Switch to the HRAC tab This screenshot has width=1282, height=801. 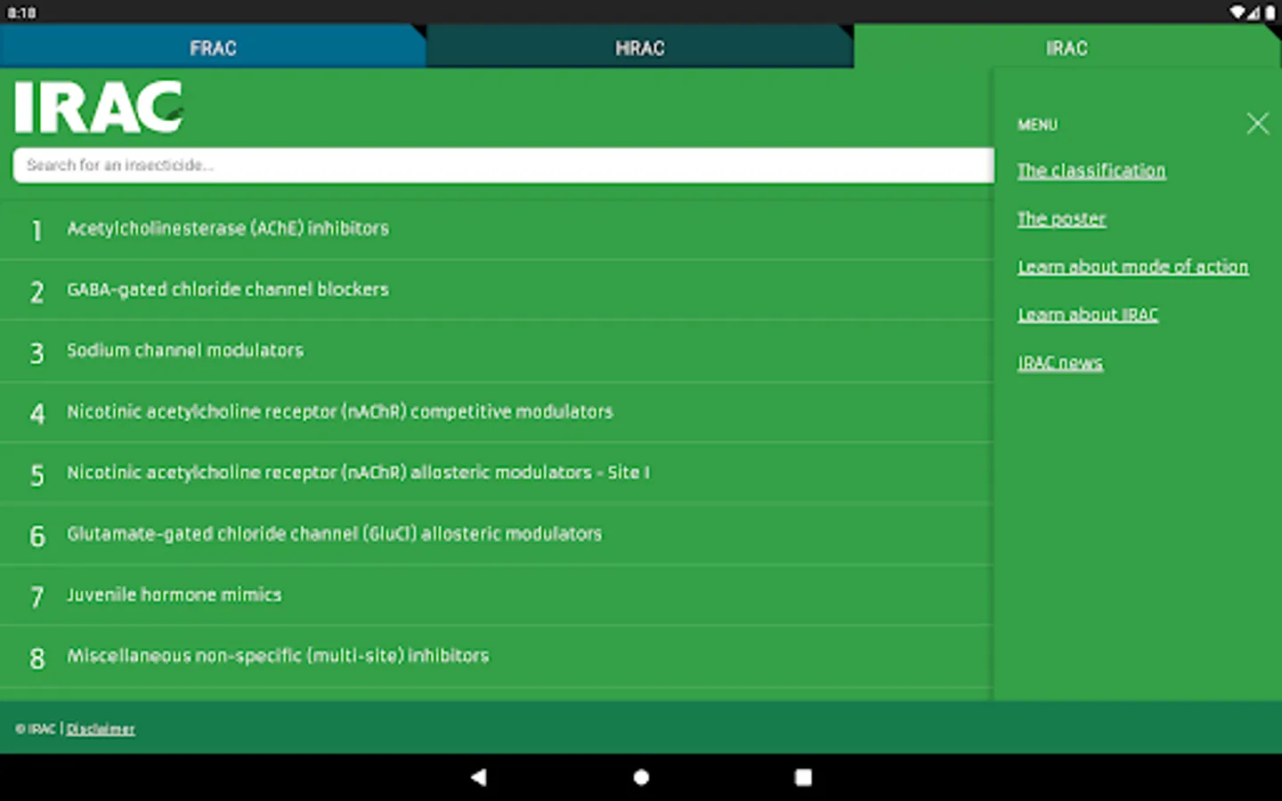(x=640, y=46)
